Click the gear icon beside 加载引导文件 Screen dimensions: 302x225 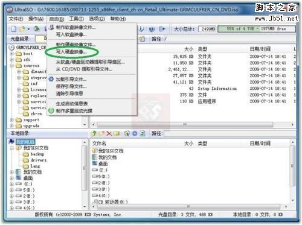[51, 79]
